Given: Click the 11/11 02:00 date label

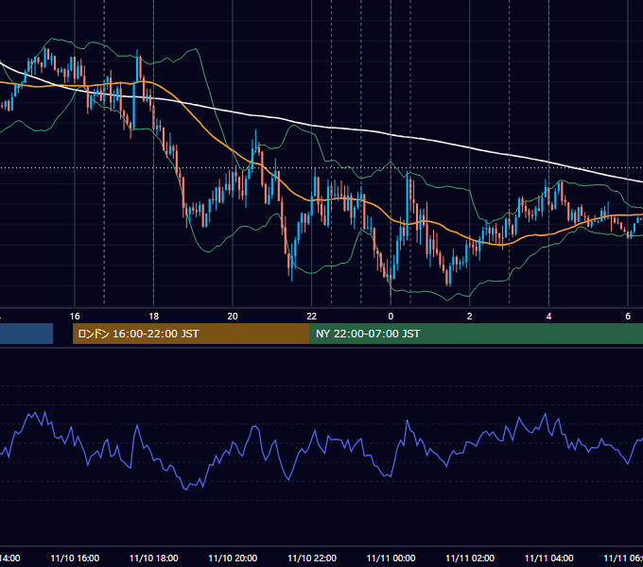Looking at the screenshot, I should pyautogui.click(x=470, y=558).
